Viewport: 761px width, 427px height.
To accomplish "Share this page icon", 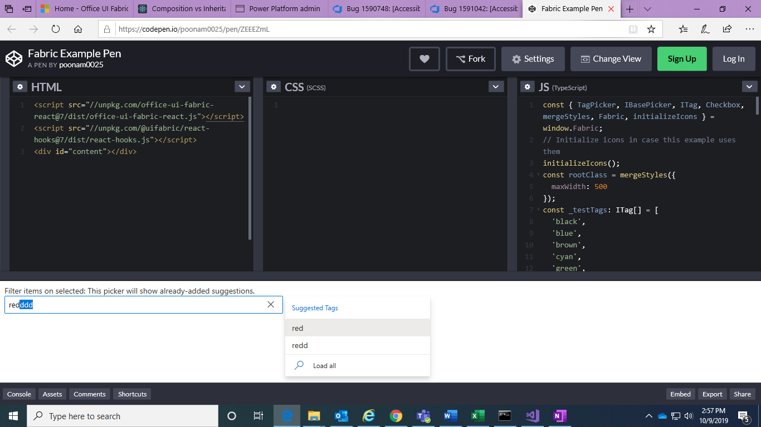I will (x=727, y=29).
